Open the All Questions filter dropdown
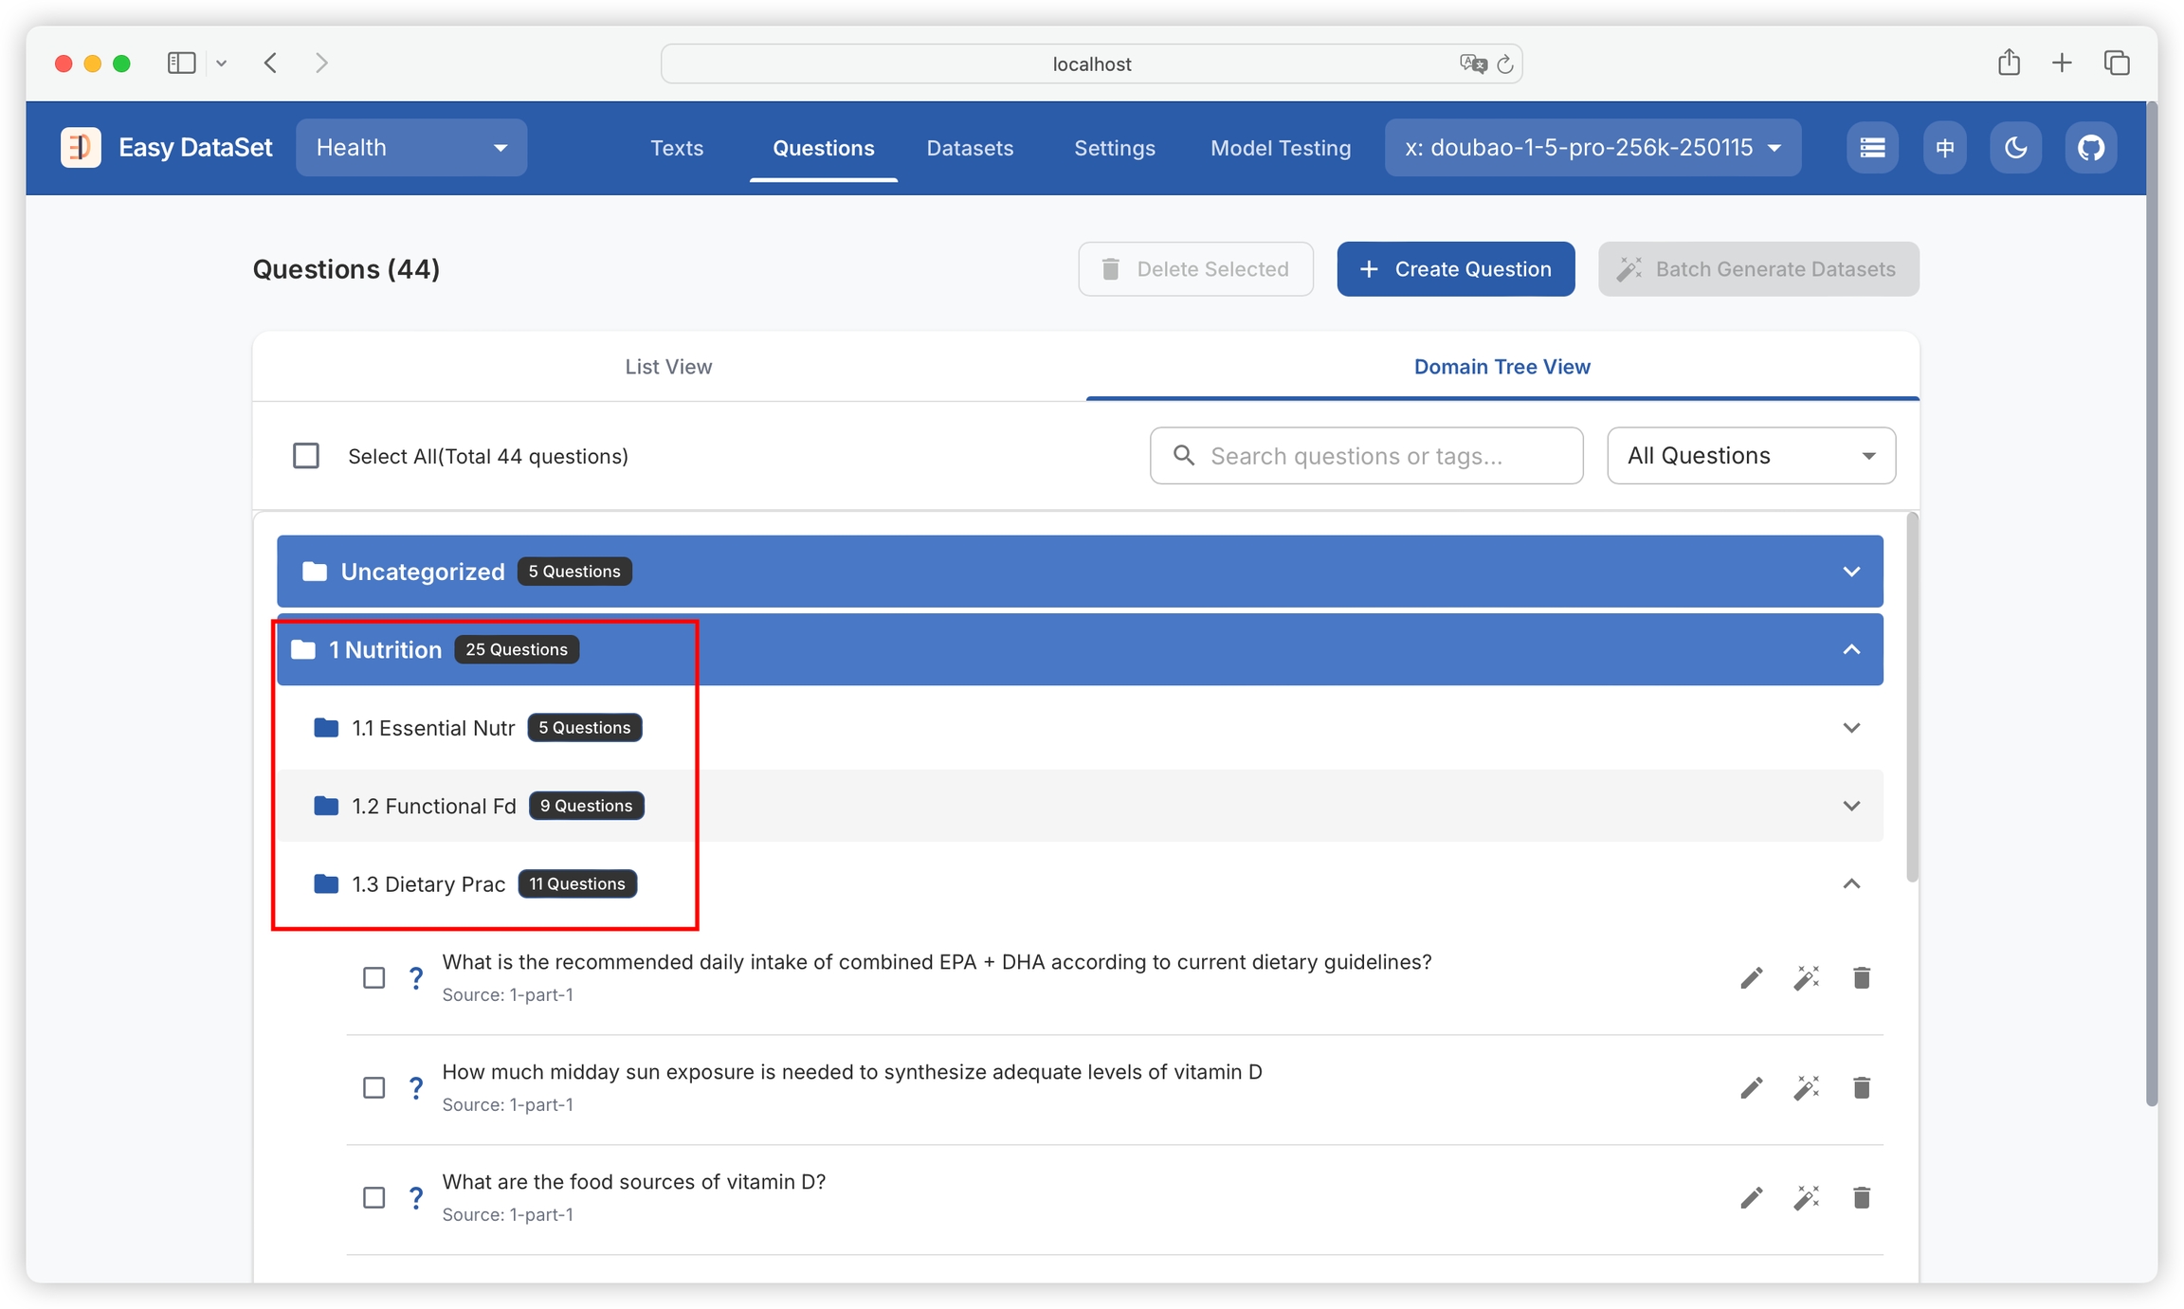This screenshot has width=2184, height=1309. 1750,456
